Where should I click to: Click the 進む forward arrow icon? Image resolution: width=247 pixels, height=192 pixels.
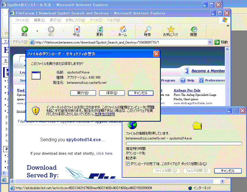coord(51,29)
